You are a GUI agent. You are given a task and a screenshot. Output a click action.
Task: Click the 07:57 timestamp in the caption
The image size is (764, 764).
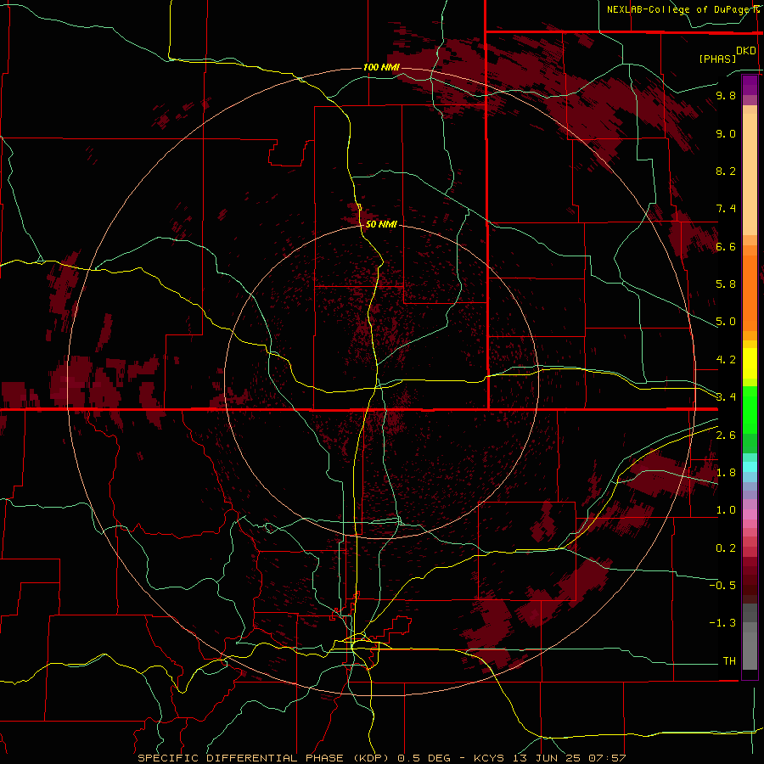pos(607,758)
